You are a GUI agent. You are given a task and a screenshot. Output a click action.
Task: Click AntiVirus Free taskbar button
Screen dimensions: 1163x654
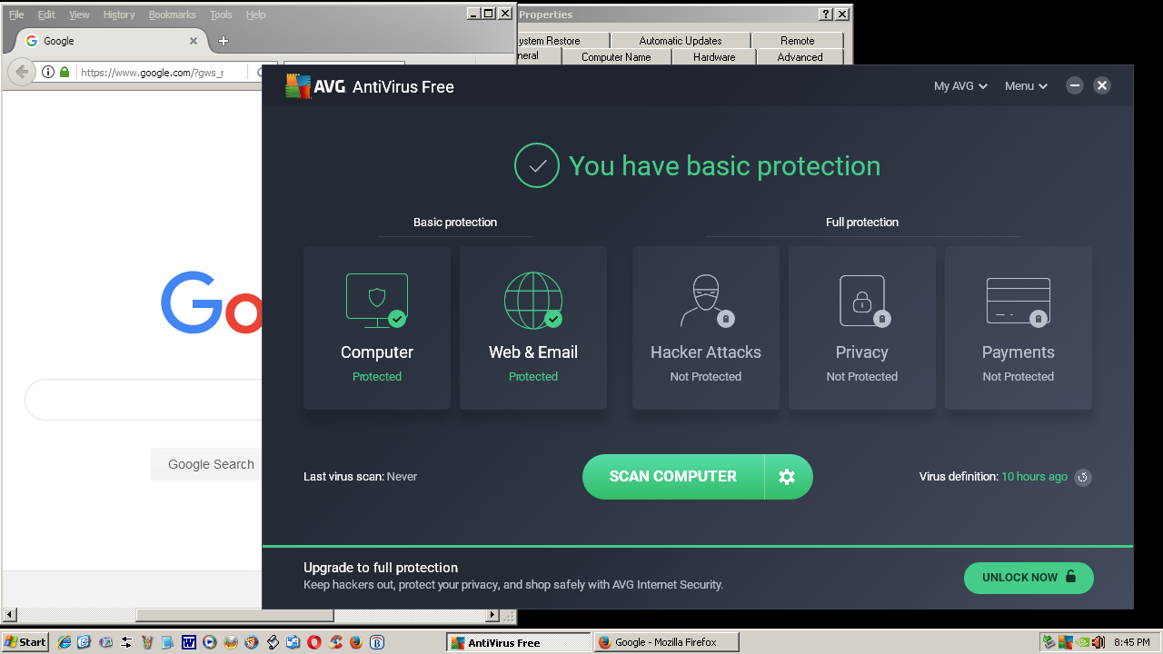(x=518, y=642)
